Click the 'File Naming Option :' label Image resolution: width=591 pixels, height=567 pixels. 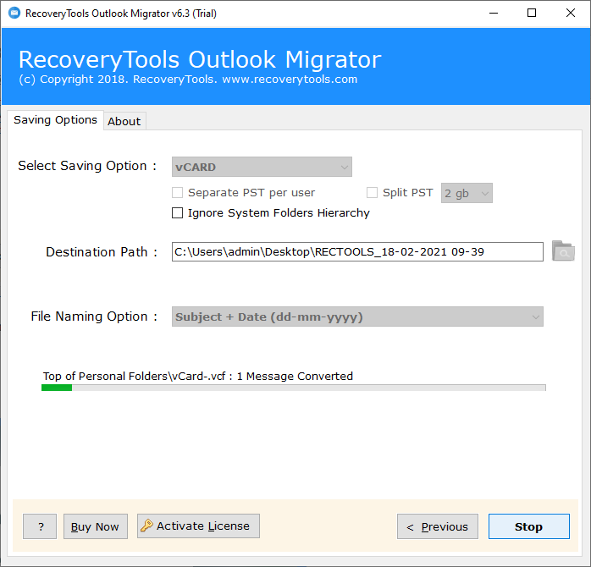(94, 317)
